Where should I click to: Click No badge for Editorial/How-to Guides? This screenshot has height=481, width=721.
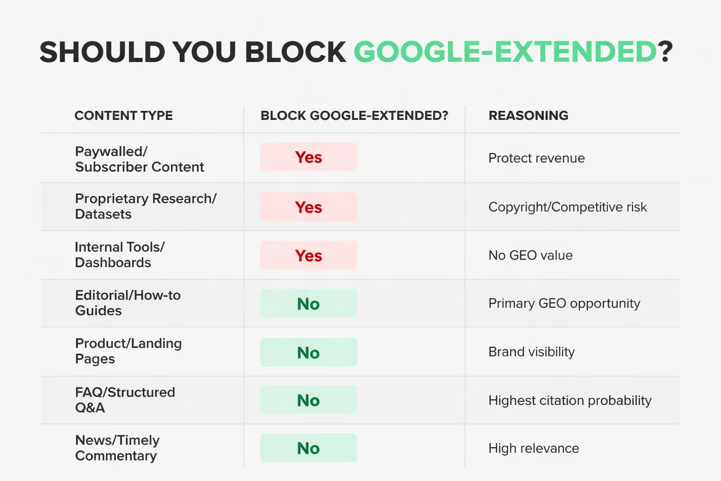coord(308,304)
